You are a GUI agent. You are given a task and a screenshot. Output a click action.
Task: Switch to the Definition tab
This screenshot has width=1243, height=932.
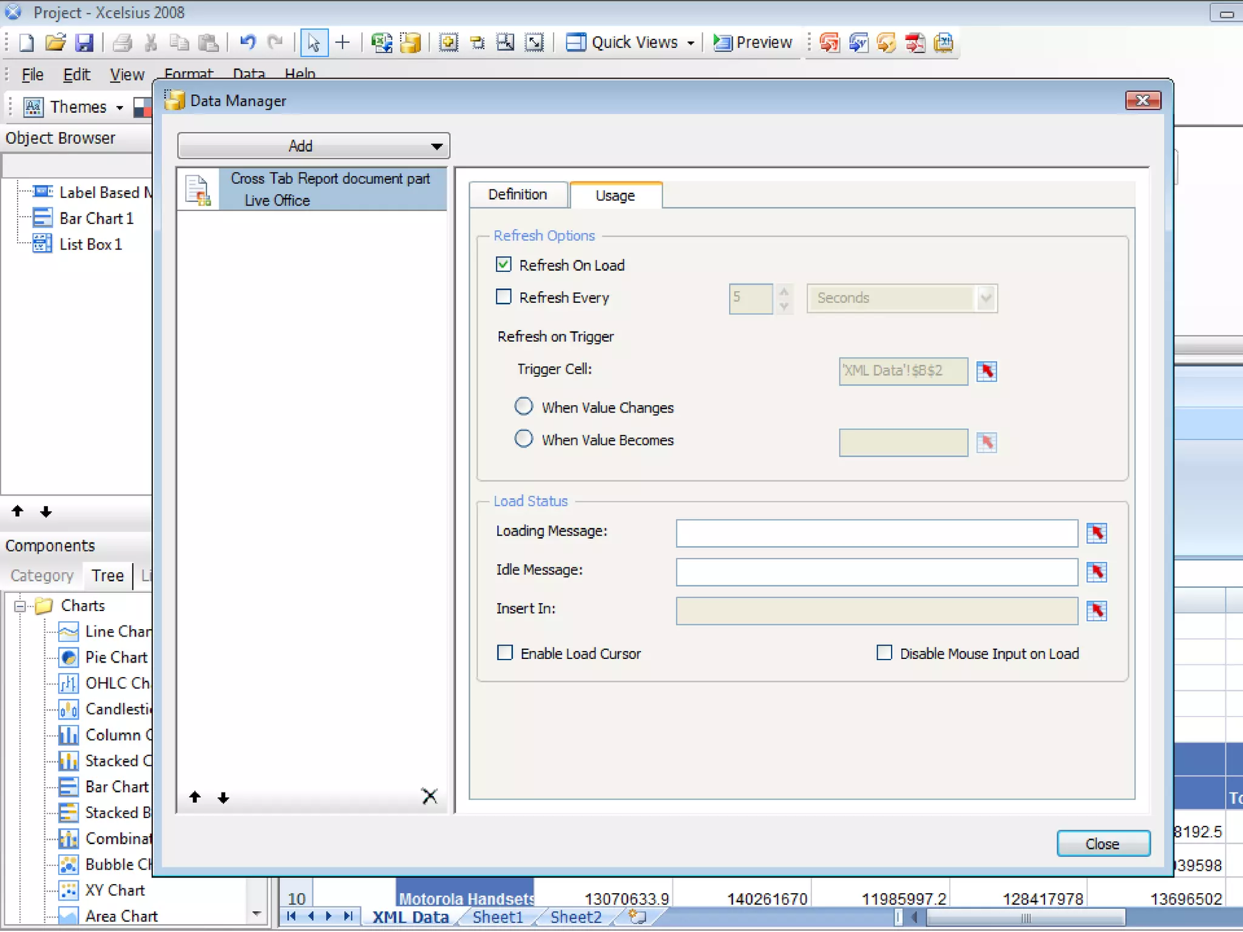[518, 195]
